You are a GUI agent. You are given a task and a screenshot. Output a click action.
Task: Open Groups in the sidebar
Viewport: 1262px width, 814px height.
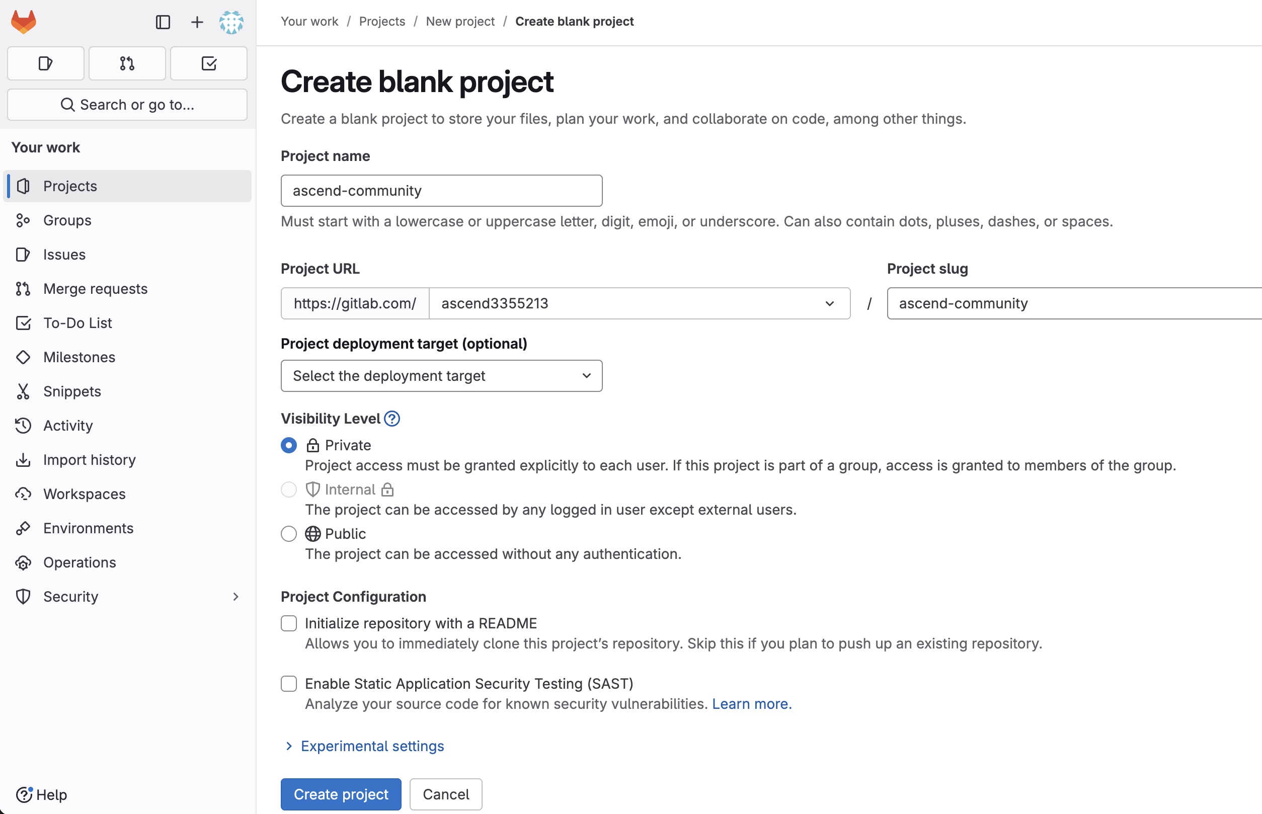click(x=67, y=220)
